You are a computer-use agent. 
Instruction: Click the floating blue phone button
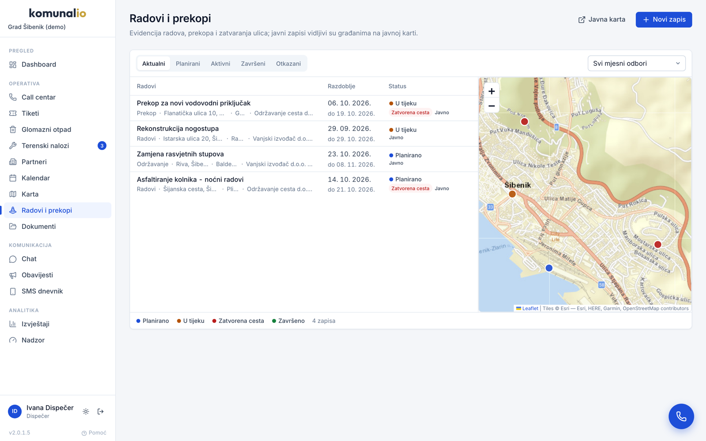(x=681, y=416)
